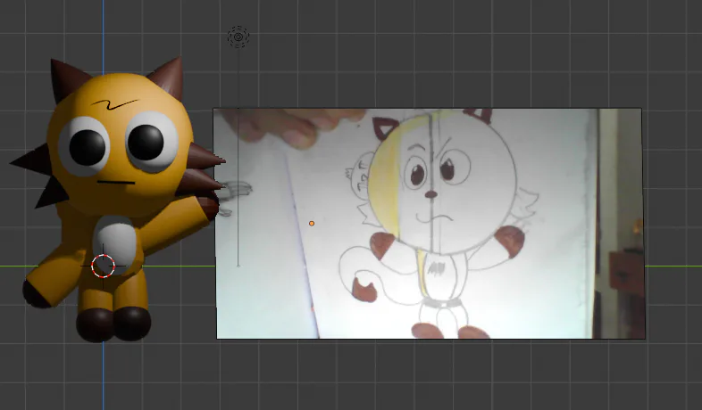Select the reference drawing image plane
Image resolution: width=702 pixels, height=410 pixels.
click(x=429, y=224)
